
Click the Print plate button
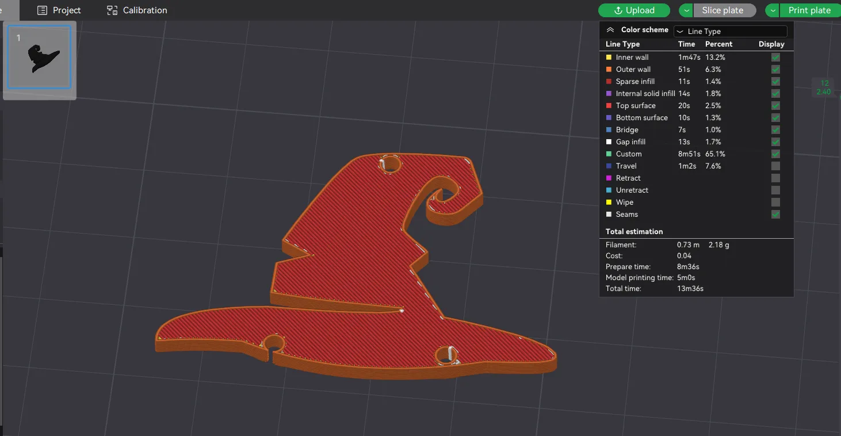[x=809, y=10]
